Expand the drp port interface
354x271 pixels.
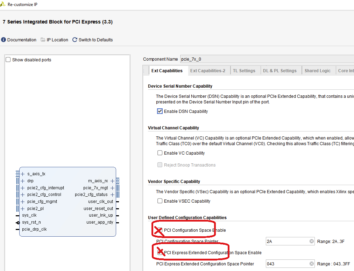23,181
